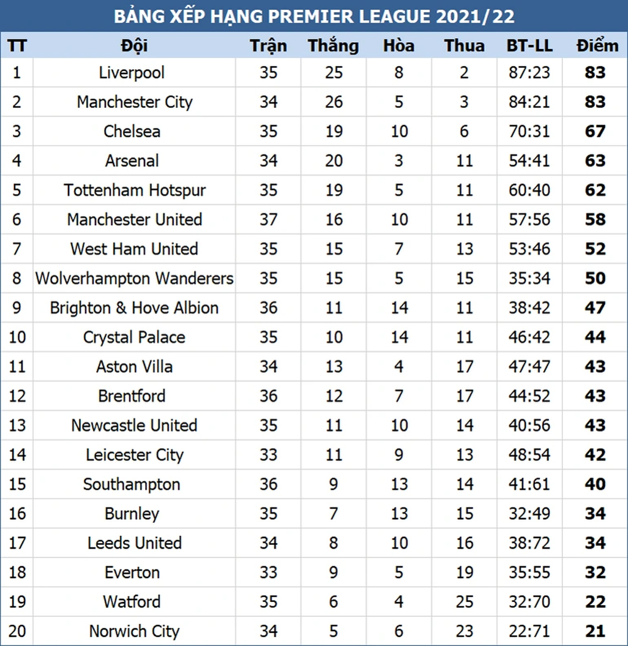Click the Everton team name

[x=132, y=573]
